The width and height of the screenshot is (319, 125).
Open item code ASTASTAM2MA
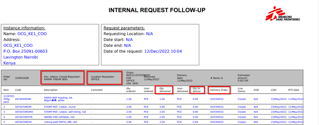pos(24,111)
